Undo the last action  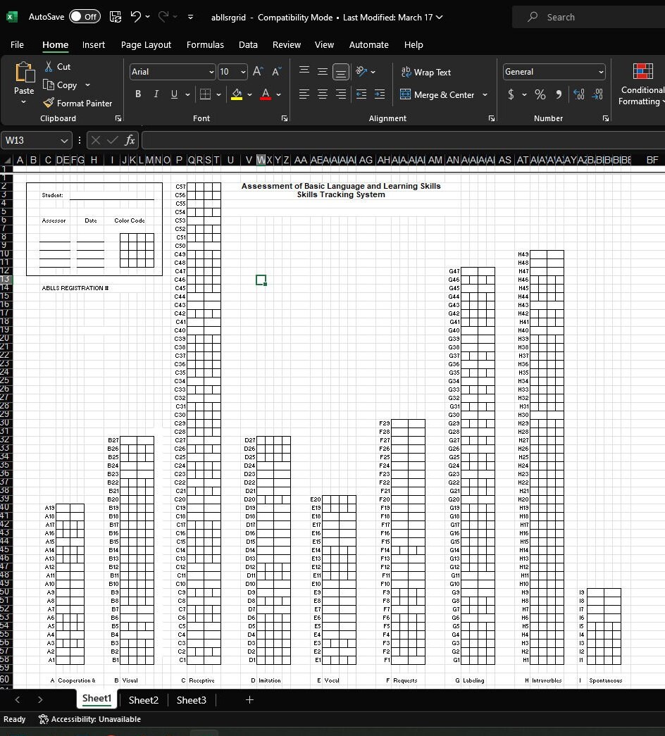(136, 17)
